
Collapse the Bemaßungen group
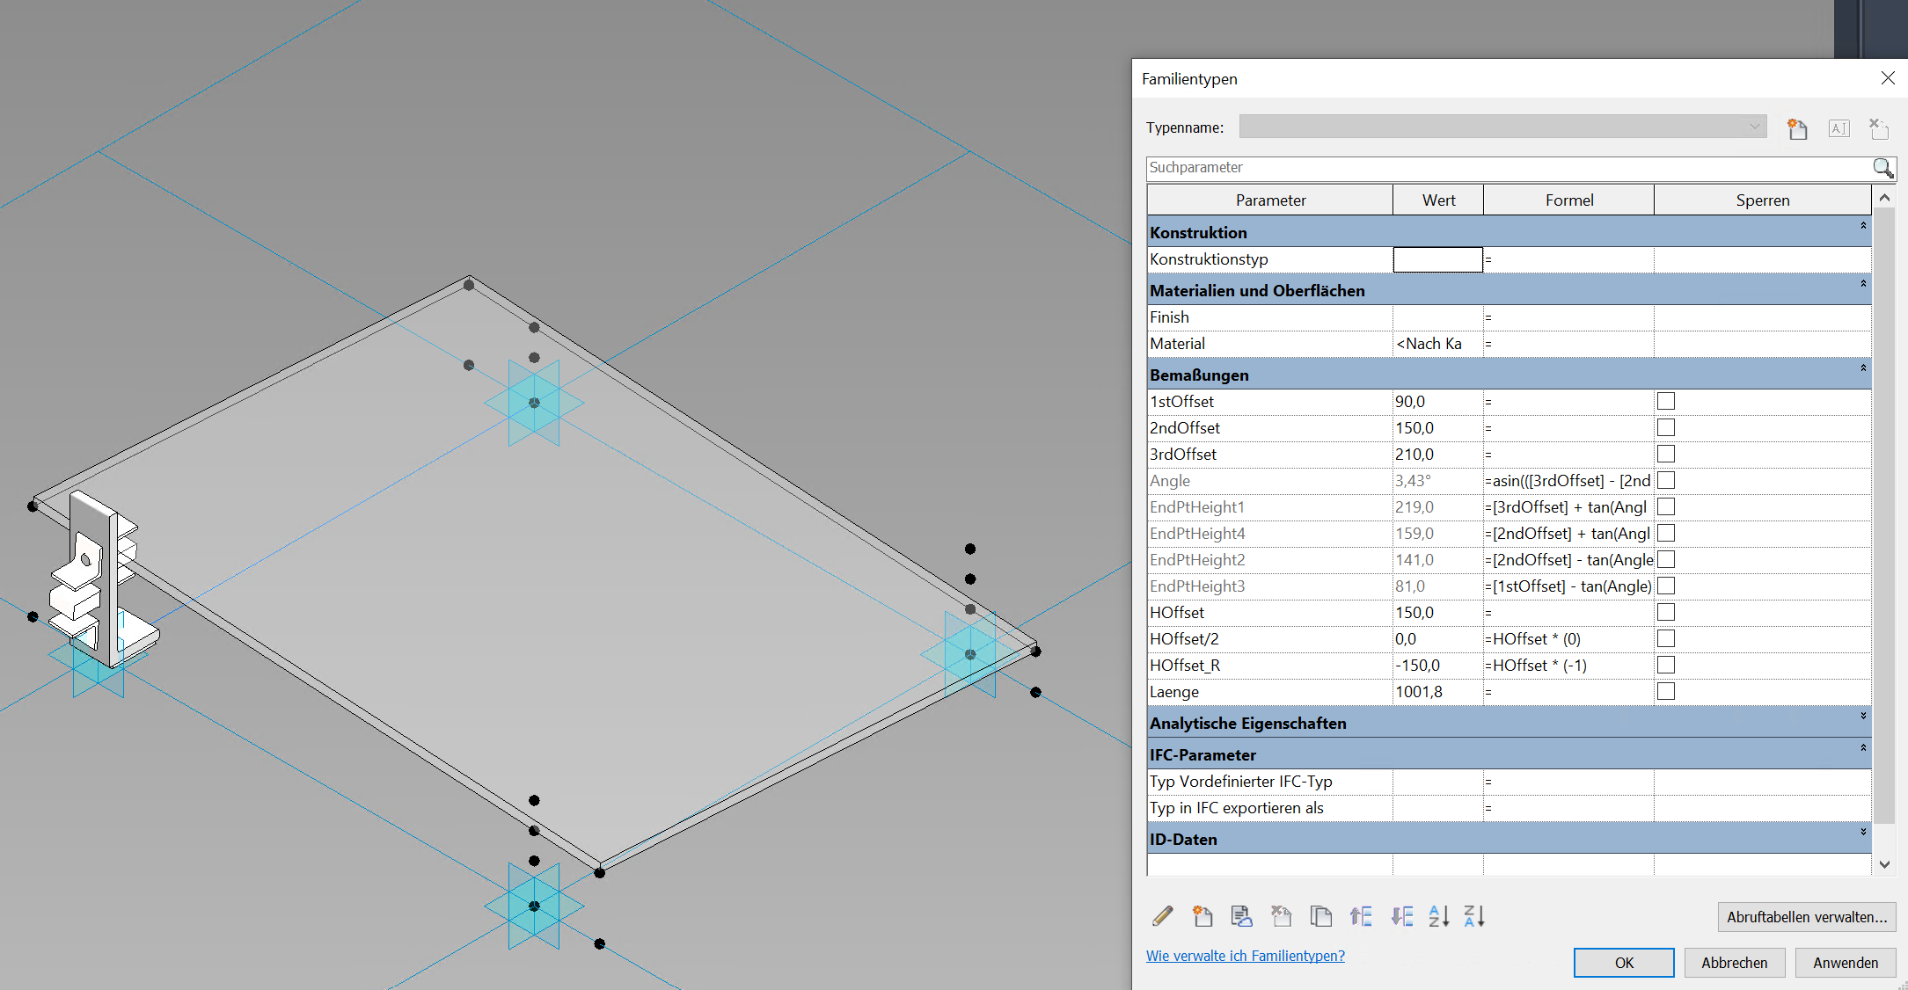[1862, 368]
